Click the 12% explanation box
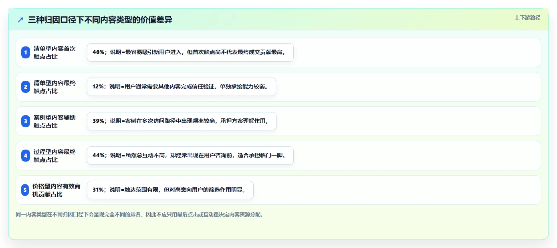This screenshot has width=557, height=248. 182,87
